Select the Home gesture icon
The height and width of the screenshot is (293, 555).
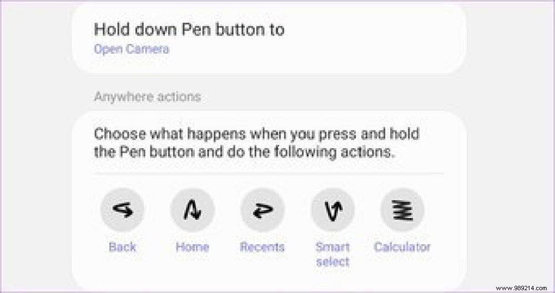coord(192,210)
